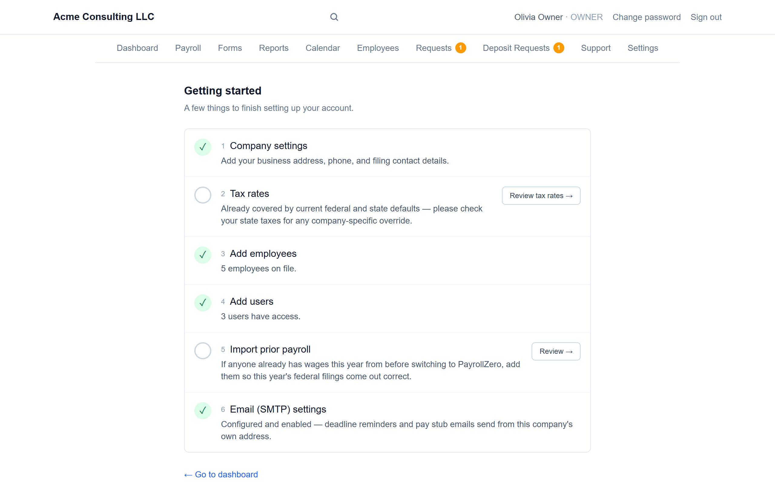Open the Dashboard tab

click(x=137, y=48)
